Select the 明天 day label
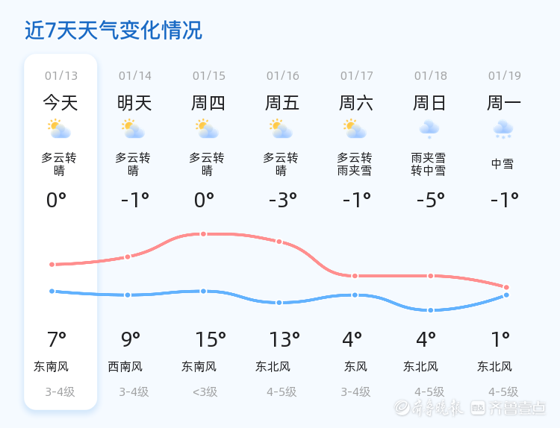 (x=134, y=103)
